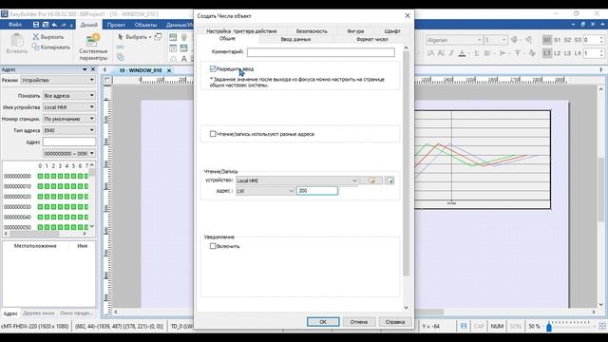Click the save icon in quick access toolbar
Viewport: 608px width, 342px height.
pos(36,25)
